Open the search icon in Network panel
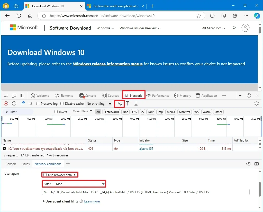Screen dimensions: 263x212 point(31,103)
